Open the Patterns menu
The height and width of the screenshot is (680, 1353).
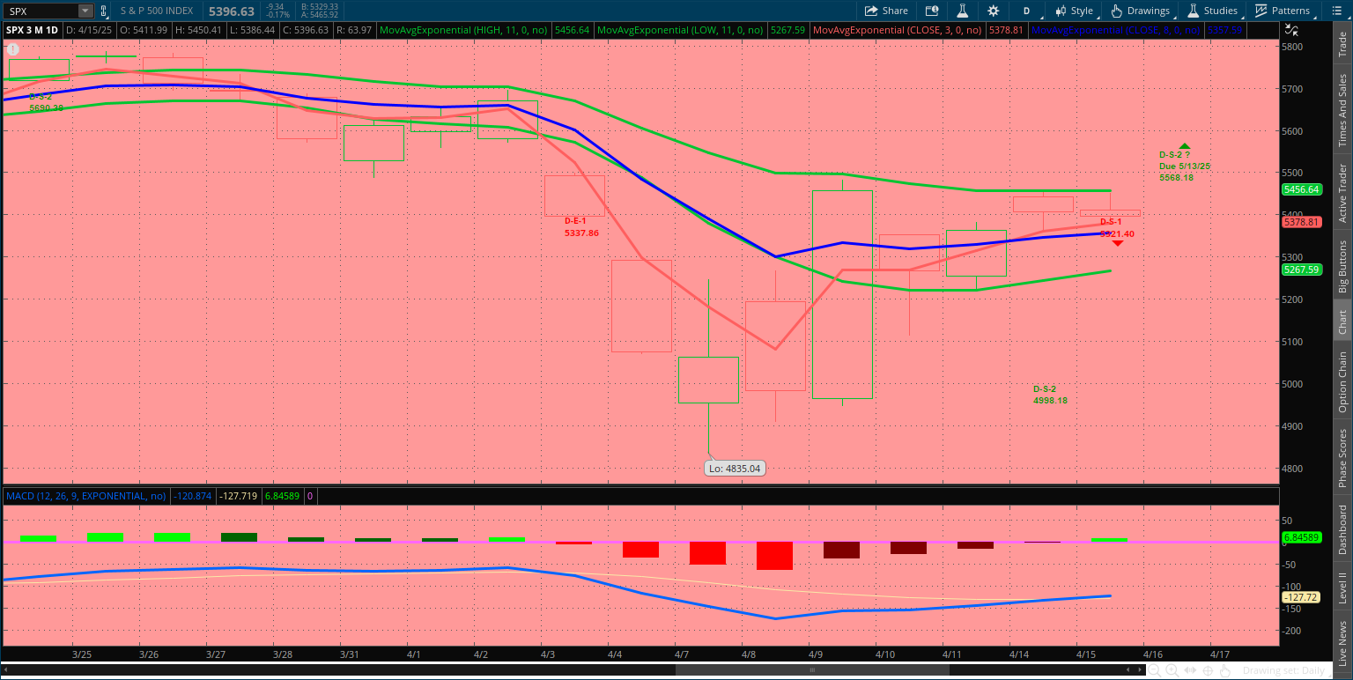[1283, 11]
